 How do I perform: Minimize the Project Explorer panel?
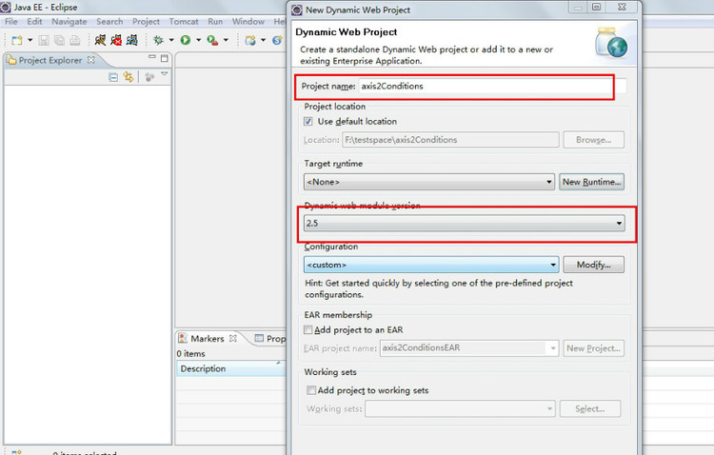(x=152, y=57)
